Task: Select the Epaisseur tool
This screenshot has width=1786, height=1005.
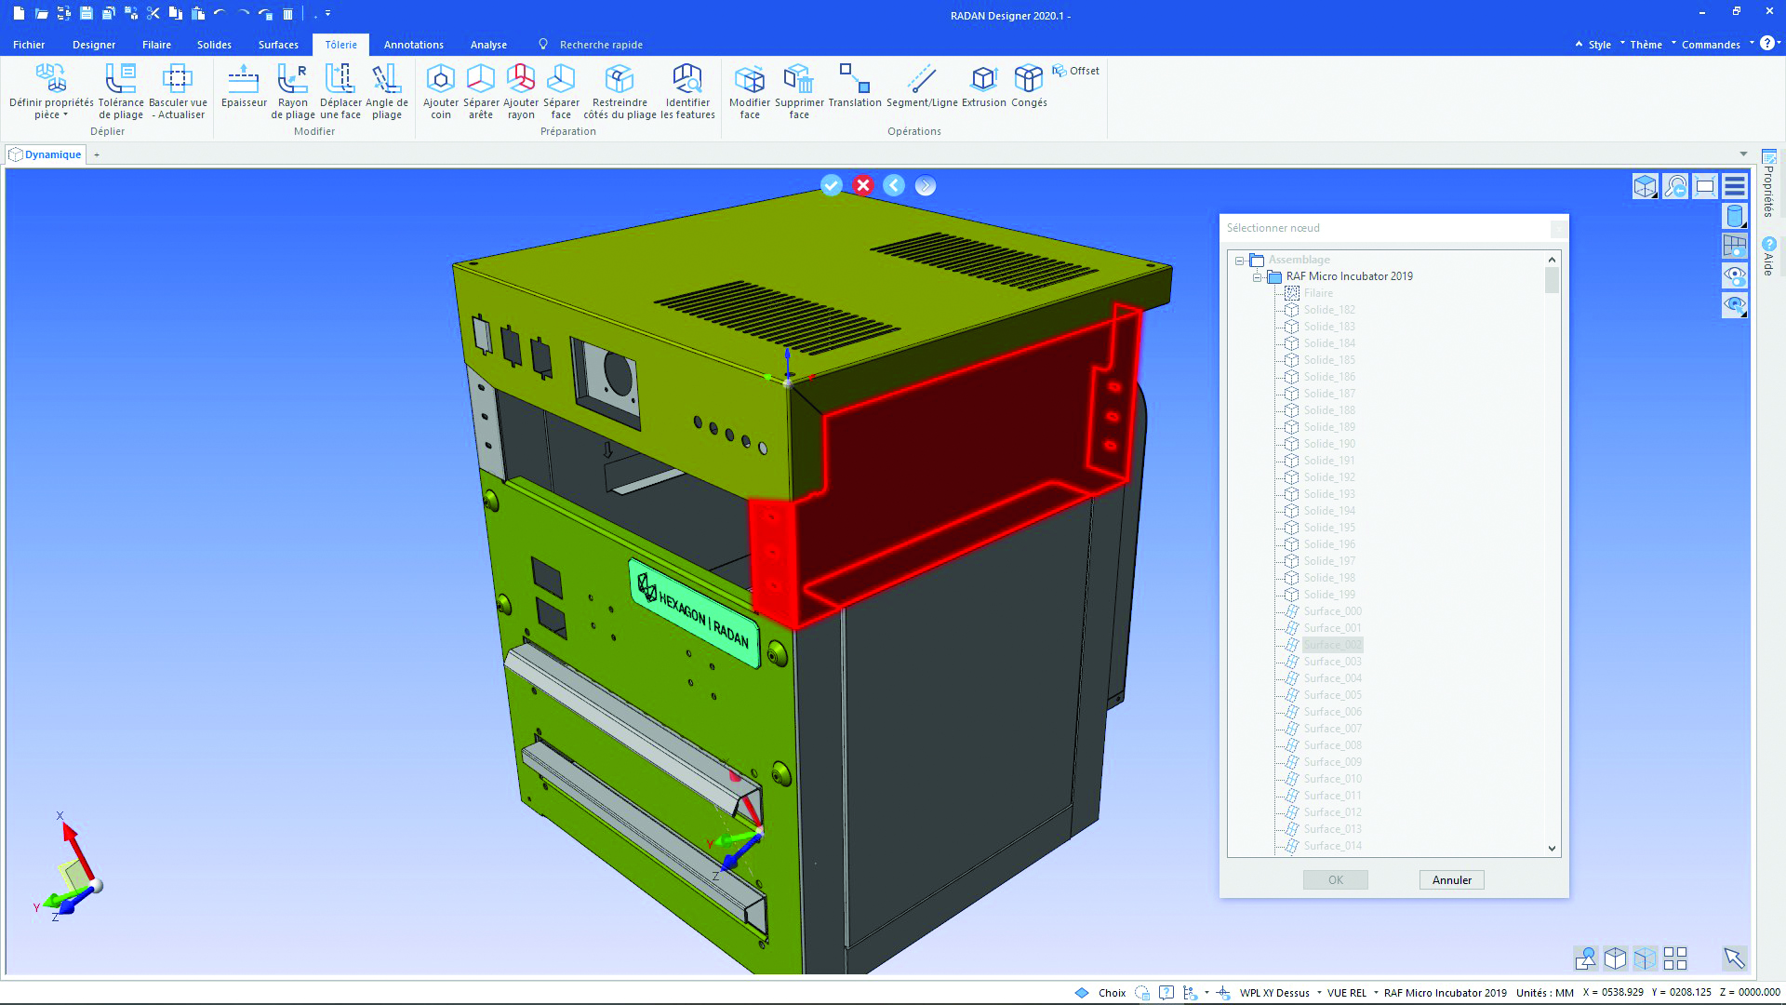Action: [244, 86]
